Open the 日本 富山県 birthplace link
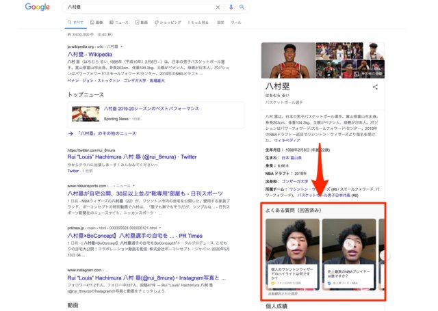 point(292,158)
